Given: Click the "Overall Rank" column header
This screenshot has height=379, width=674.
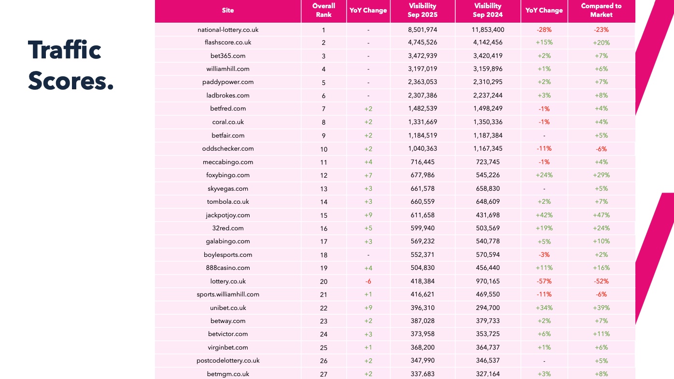Looking at the screenshot, I should 323,10.
